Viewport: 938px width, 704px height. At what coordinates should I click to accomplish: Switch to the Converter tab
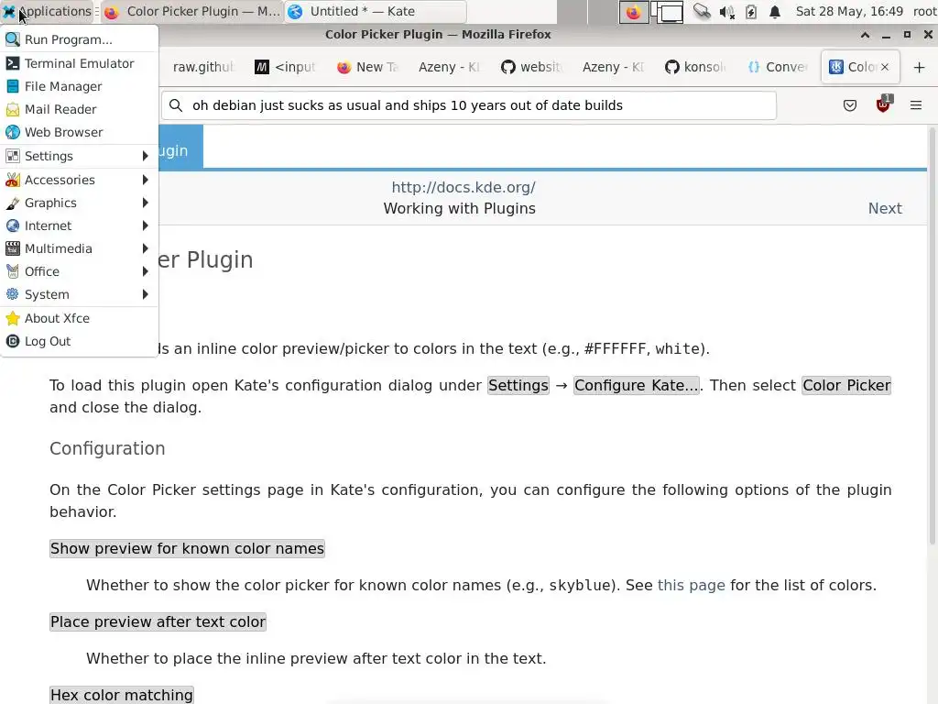coord(777,67)
